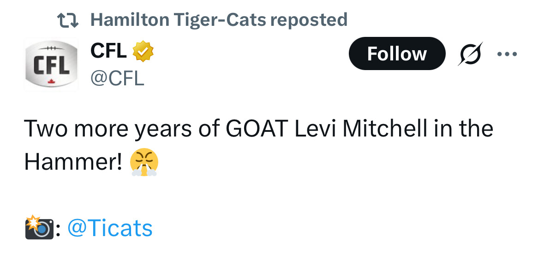Follow the CFL account

click(x=397, y=53)
